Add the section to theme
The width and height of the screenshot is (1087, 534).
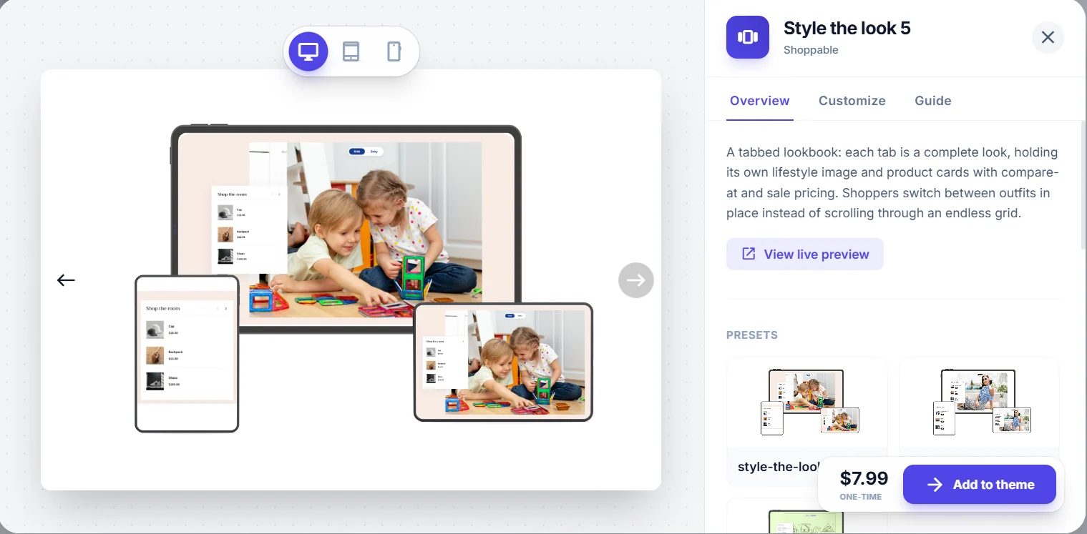point(980,485)
